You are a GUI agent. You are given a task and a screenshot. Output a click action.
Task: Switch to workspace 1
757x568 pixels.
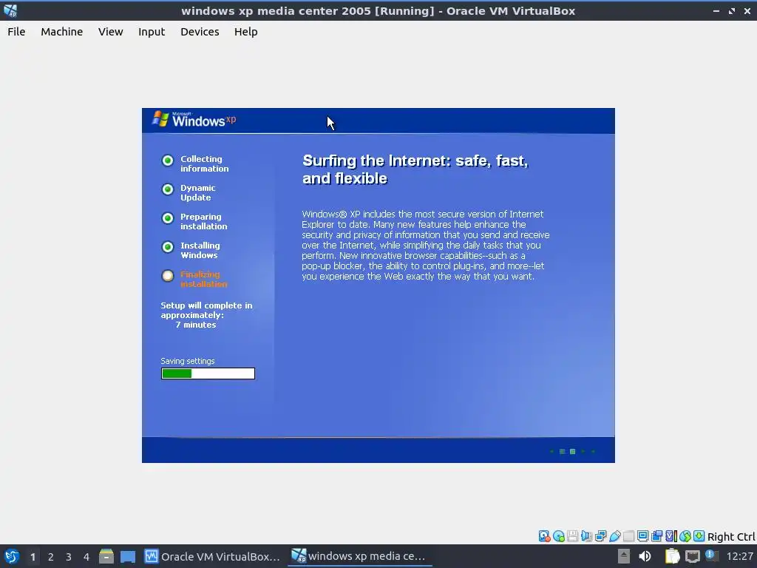(33, 557)
